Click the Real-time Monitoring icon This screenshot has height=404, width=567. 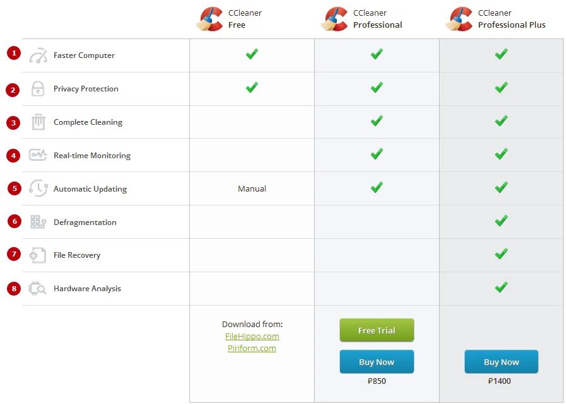click(x=38, y=156)
